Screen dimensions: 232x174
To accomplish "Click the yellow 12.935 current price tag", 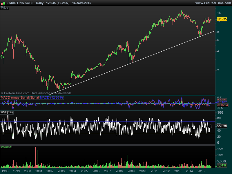I will pyautogui.click(x=222, y=19).
